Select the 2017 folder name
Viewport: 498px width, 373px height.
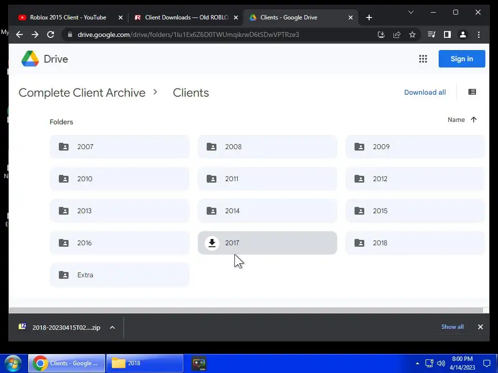[232, 243]
